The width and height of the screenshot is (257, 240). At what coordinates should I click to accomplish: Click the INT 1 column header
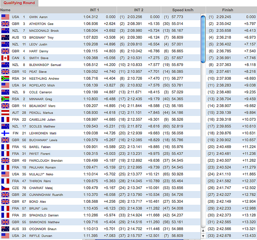point(94,10)
